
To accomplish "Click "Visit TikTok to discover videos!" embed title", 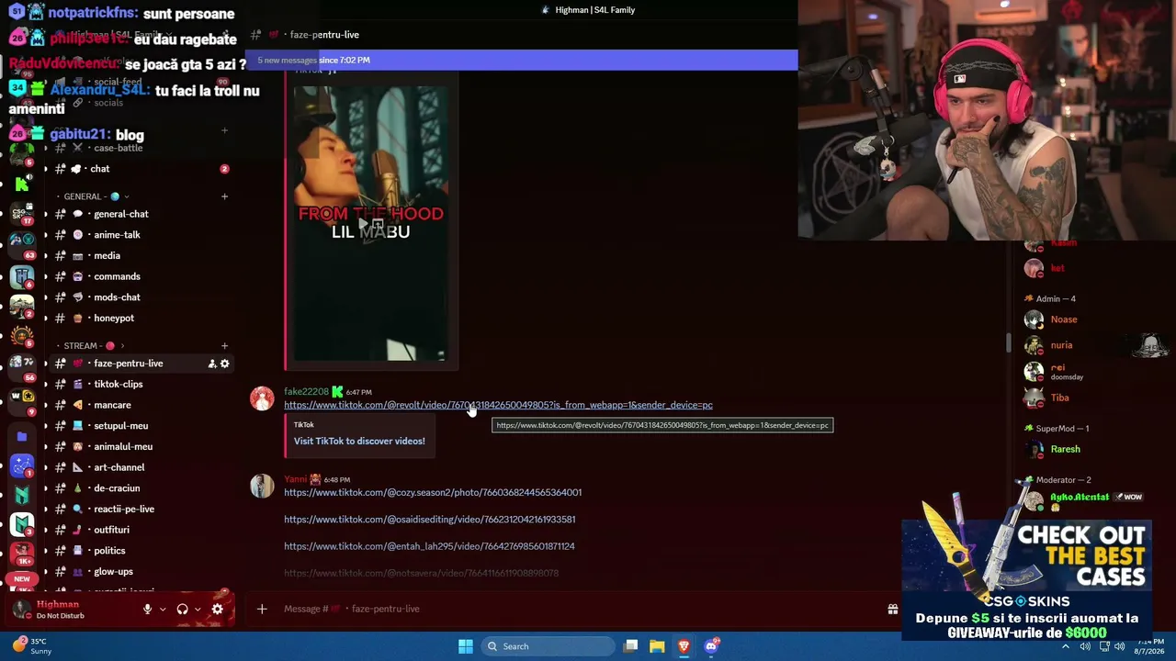I will 359,441.
